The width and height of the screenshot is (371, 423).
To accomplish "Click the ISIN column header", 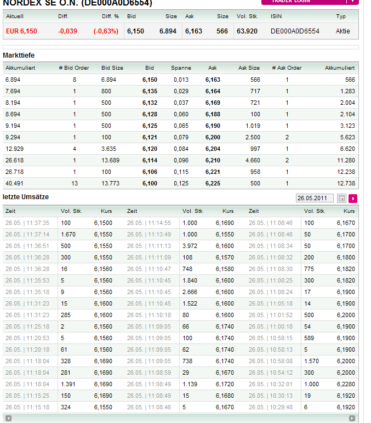I will (x=276, y=16).
